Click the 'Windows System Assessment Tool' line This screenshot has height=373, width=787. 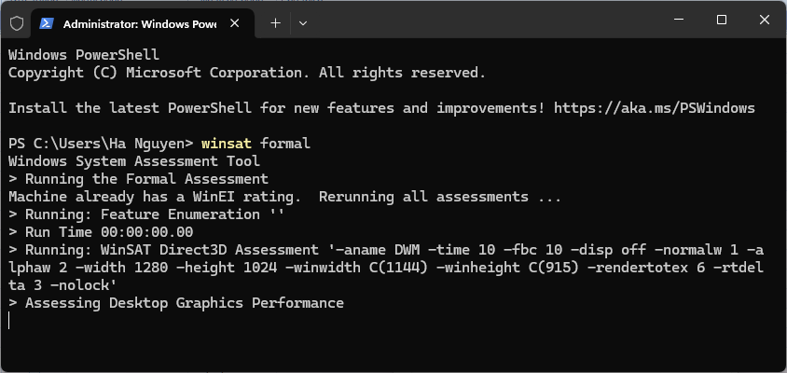tap(134, 161)
